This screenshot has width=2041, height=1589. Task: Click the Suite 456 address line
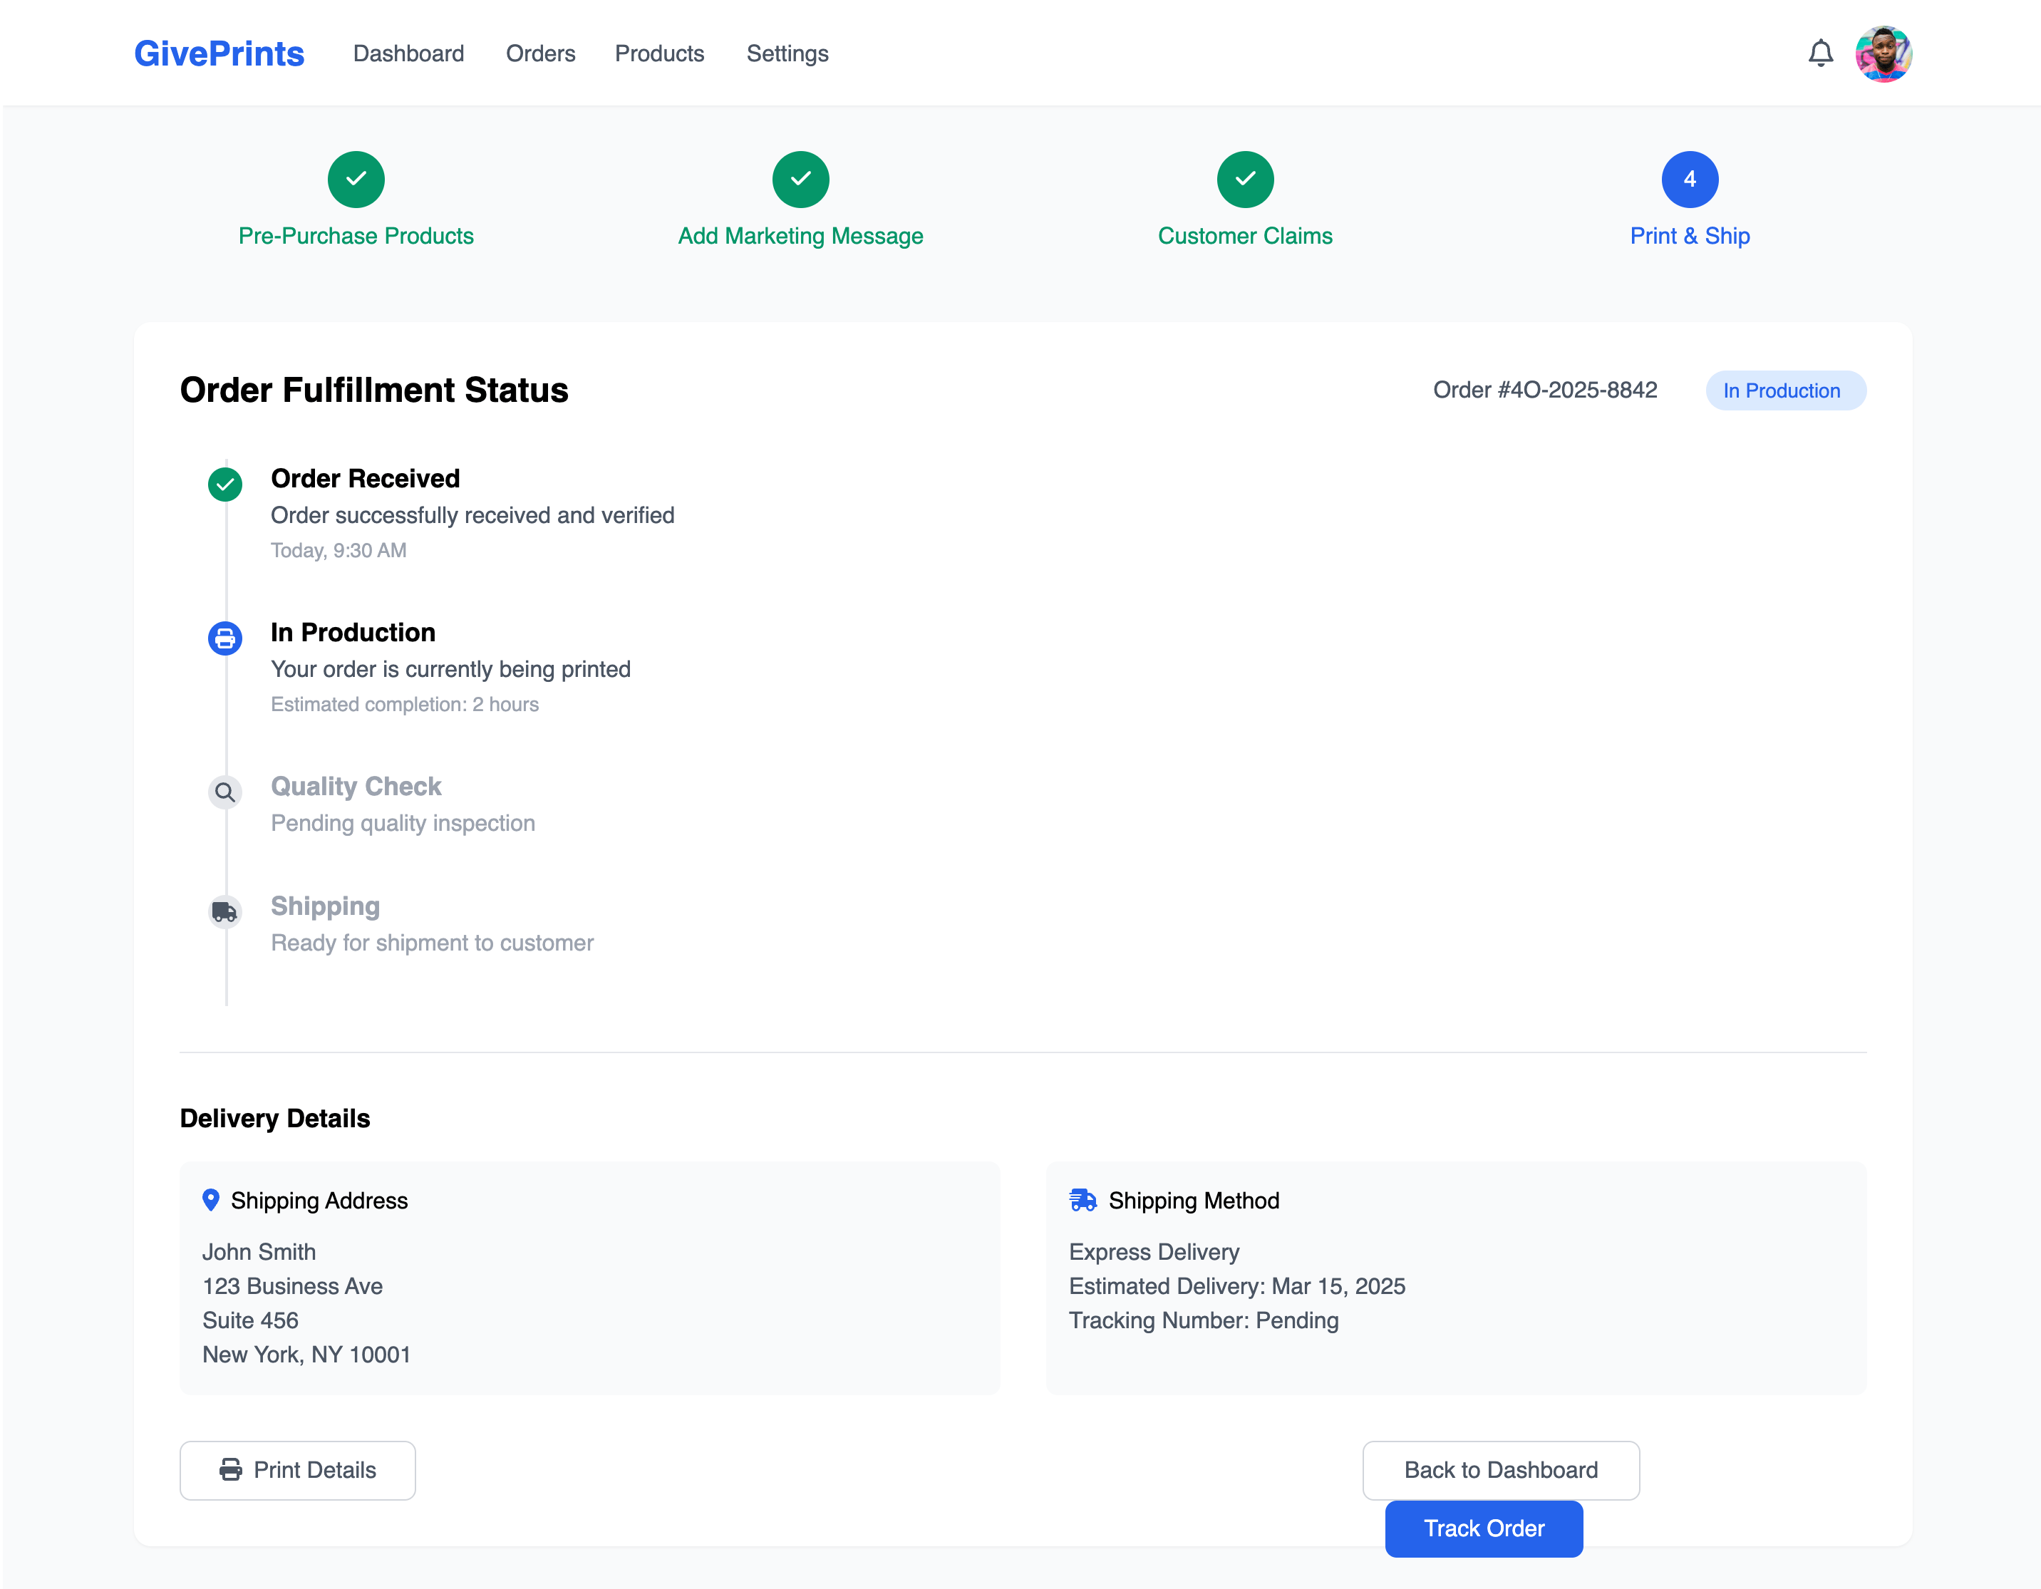click(250, 1320)
